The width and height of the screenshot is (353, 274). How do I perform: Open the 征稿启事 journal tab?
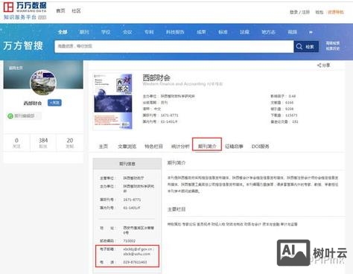[x=234, y=147]
